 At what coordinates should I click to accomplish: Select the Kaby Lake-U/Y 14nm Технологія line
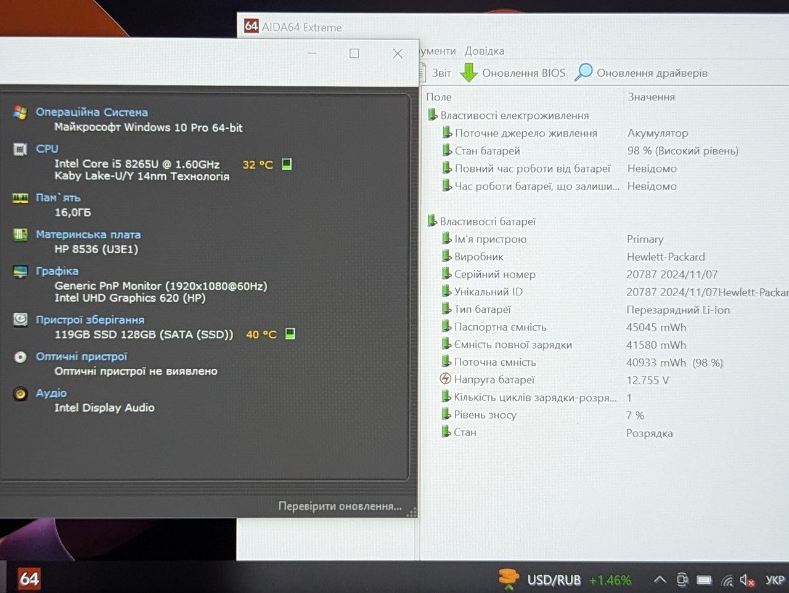[142, 176]
